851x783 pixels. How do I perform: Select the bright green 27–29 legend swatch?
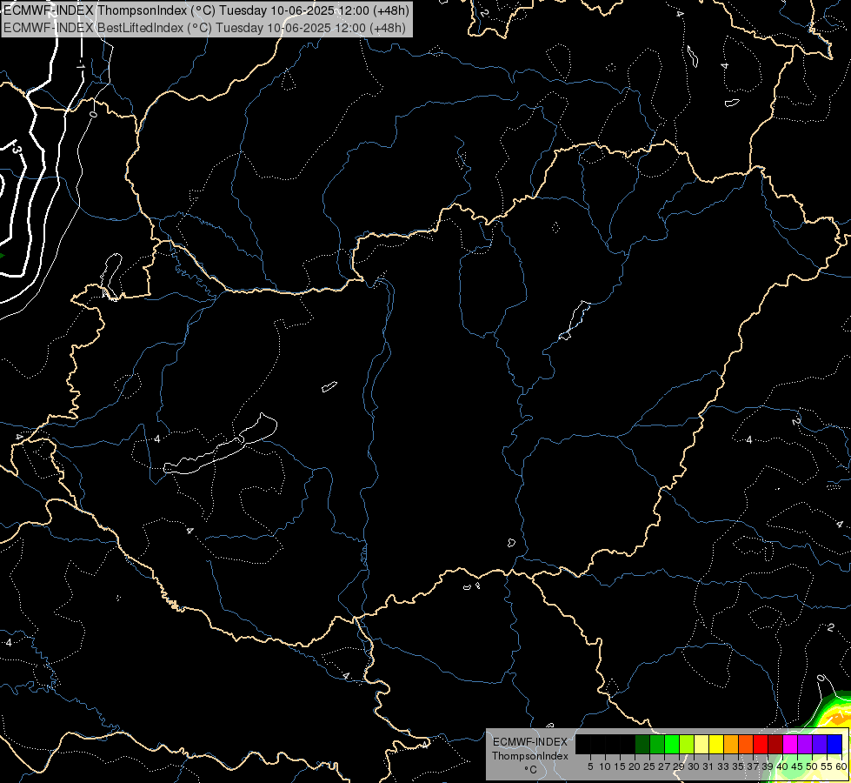tap(672, 744)
